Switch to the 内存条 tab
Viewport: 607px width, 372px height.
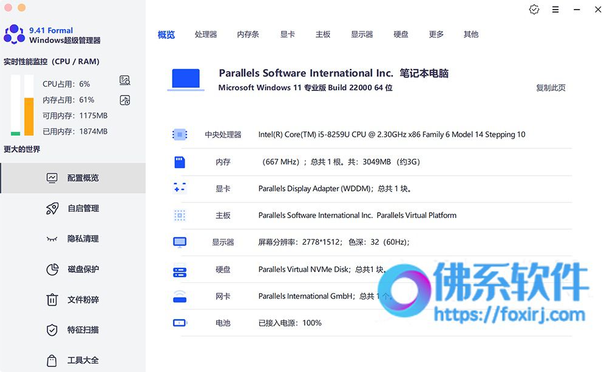248,35
